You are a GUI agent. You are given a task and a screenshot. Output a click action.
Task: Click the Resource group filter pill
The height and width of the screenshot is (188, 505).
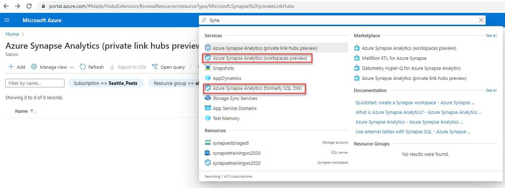pos(173,83)
